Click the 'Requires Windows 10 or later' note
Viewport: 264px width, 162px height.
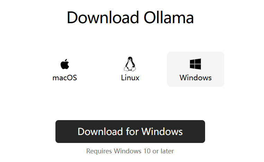click(x=130, y=151)
